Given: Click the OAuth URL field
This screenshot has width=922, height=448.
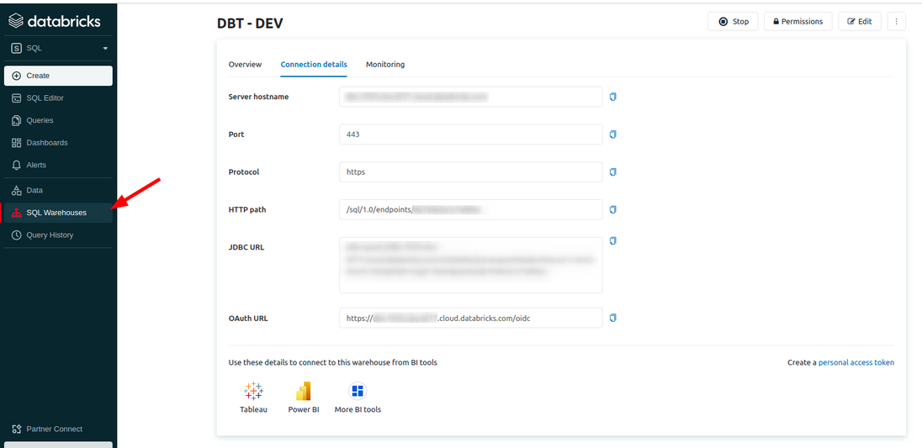Looking at the screenshot, I should tap(471, 318).
